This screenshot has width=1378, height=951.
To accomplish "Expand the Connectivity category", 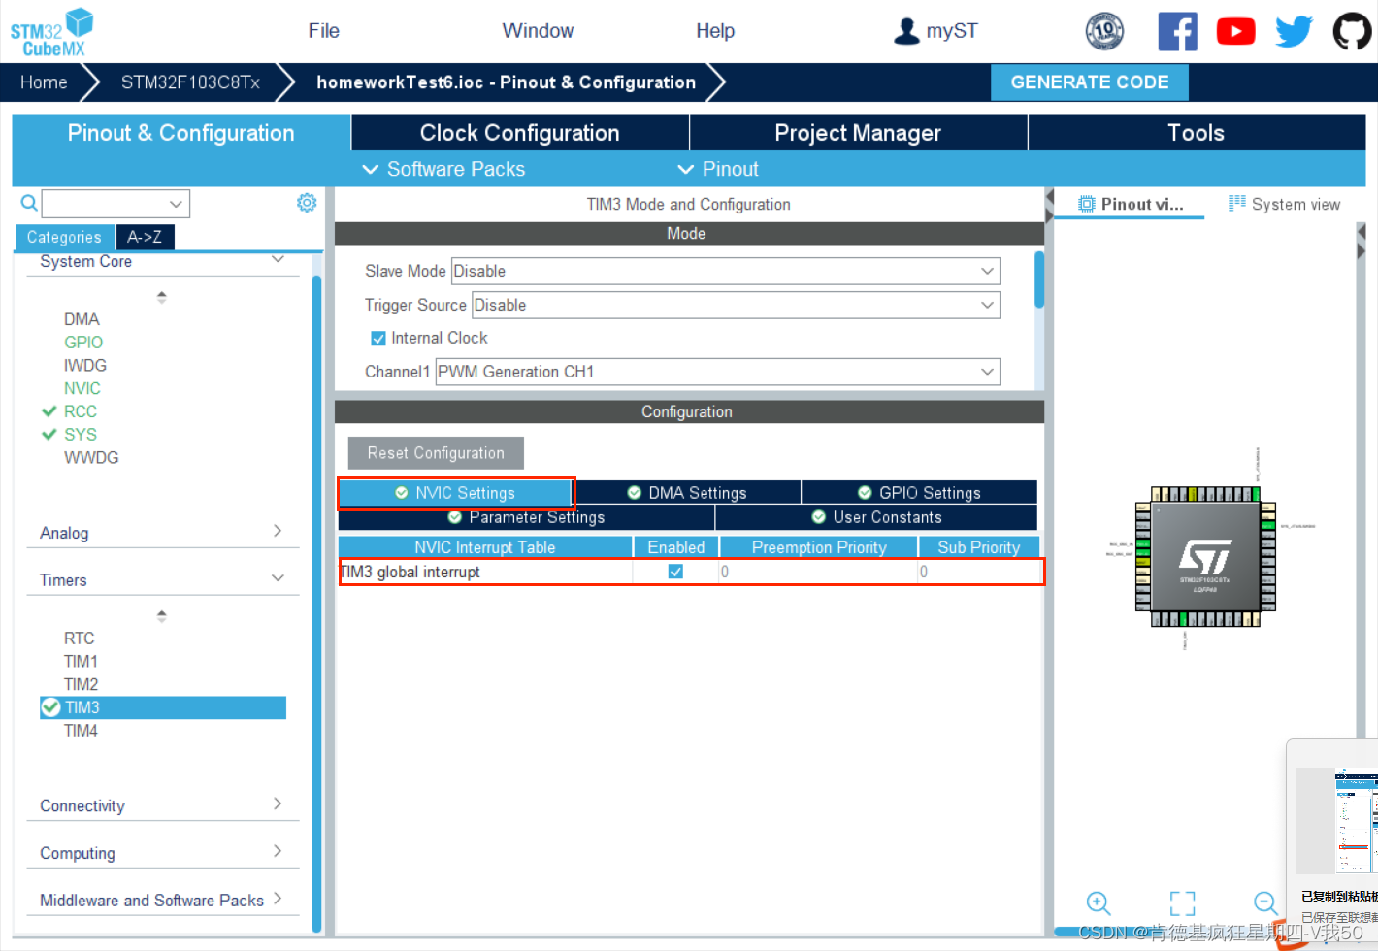I will click(162, 805).
